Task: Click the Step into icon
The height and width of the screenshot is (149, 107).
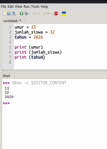Action: pyautogui.click(x=39, y=14)
